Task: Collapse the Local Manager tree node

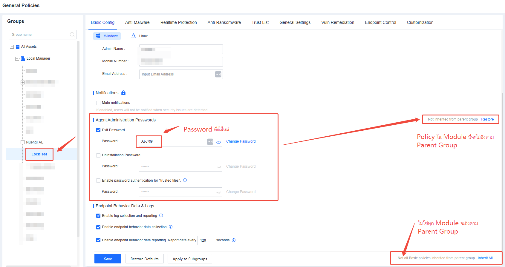Action: 17,58
